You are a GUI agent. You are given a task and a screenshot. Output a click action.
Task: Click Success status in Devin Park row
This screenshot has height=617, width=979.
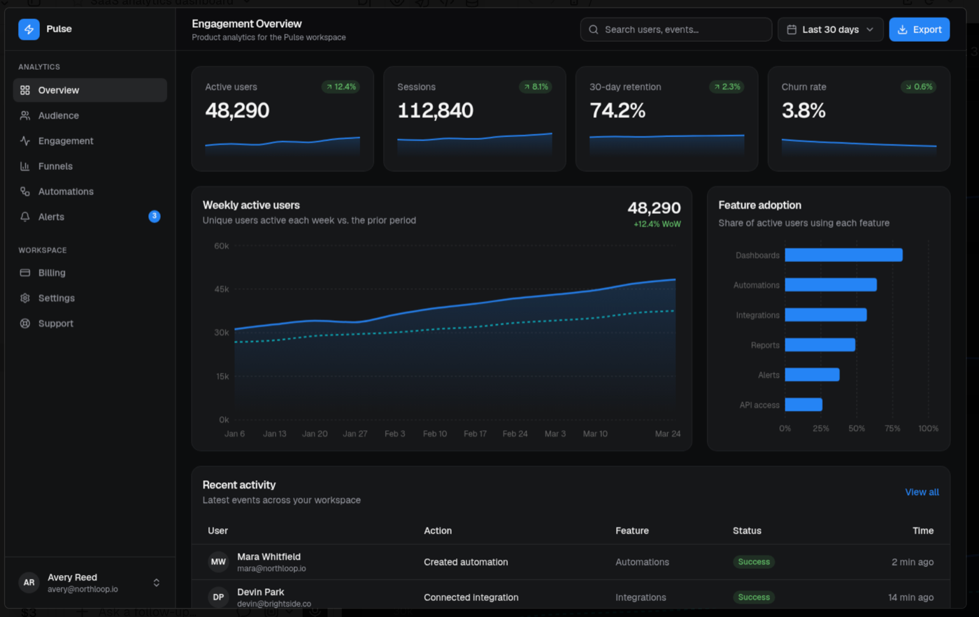(x=754, y=597)
